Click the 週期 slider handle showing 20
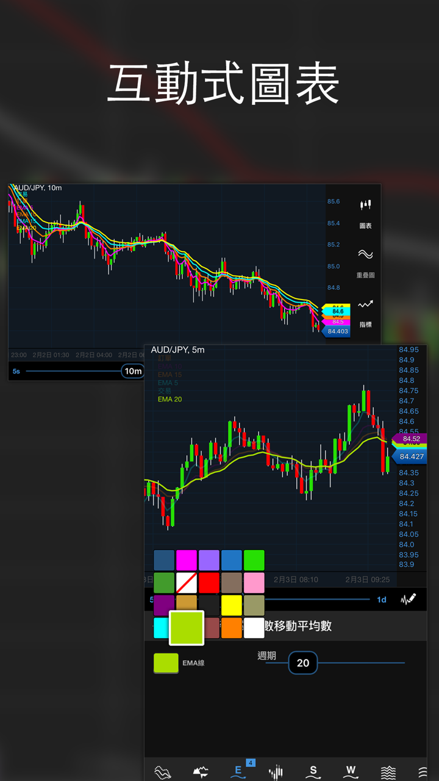Image resolution: width=439 pixels, height=781 pixels. (303, 663)
